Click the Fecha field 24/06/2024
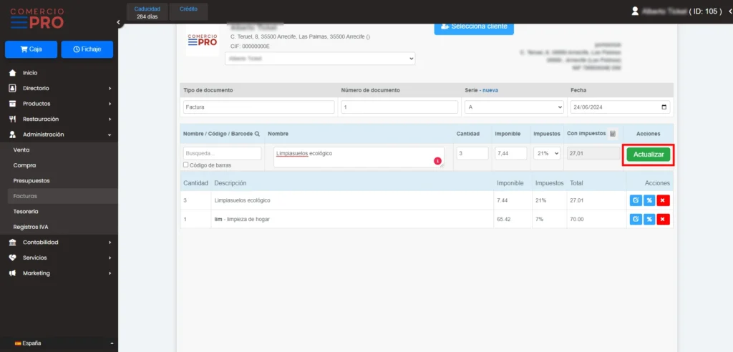The height and width of the screenshot is (352, 733). (x=621, y=107)
